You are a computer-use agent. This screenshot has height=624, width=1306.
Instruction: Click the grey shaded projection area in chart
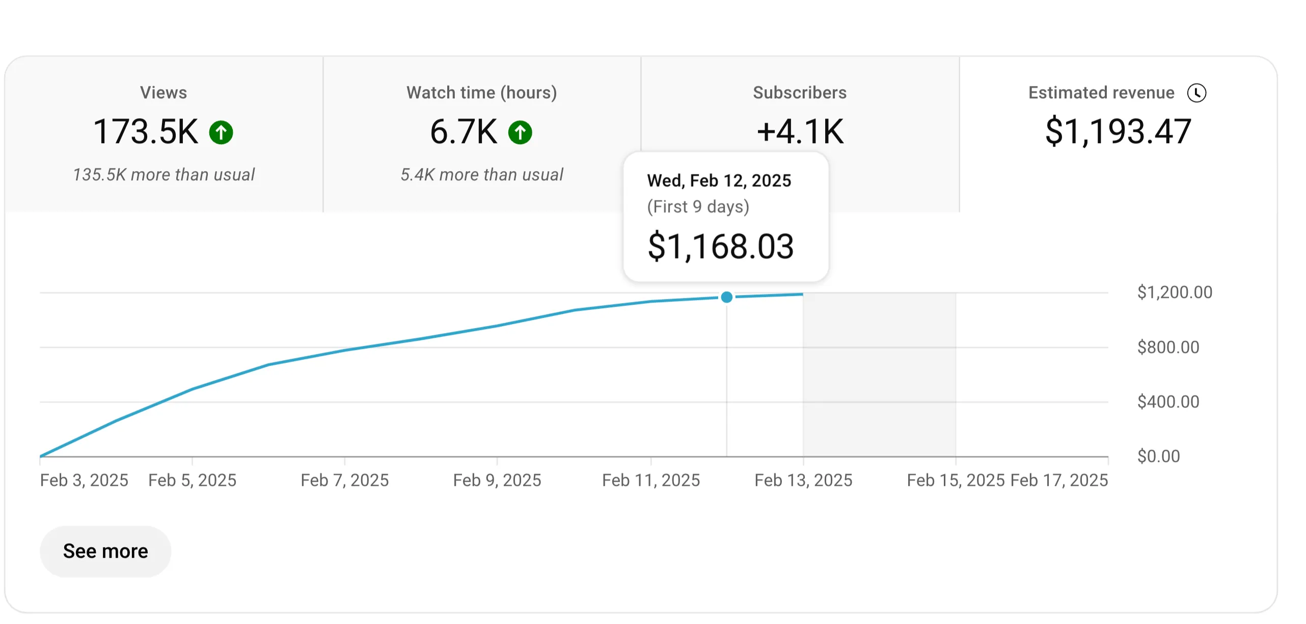pos(879,374)
